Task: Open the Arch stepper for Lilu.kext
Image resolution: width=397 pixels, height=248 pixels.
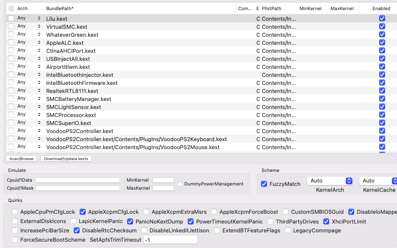Action: point(39,18)
